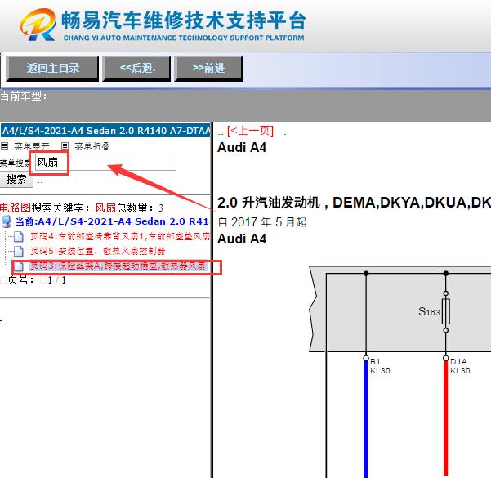The width and height of the screenshot is (491, 478).
Task: Open tree node 当前:A4/L/S4-2021-A4 Sedan 2.0
Action: tap(112, 221)
